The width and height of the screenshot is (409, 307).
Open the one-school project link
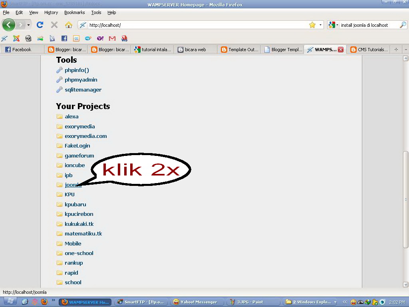(79, 253)
